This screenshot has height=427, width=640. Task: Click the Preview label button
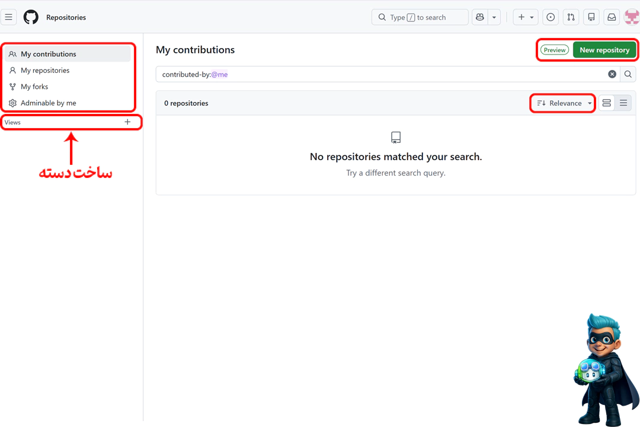[x=554, y=50]
